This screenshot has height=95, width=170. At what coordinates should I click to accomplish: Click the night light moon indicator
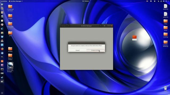[158, 1]
